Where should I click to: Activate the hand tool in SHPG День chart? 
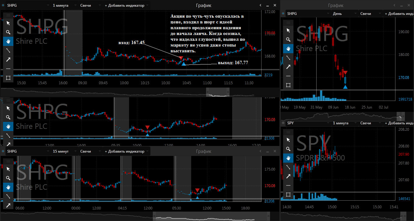(x=288, y=48)
